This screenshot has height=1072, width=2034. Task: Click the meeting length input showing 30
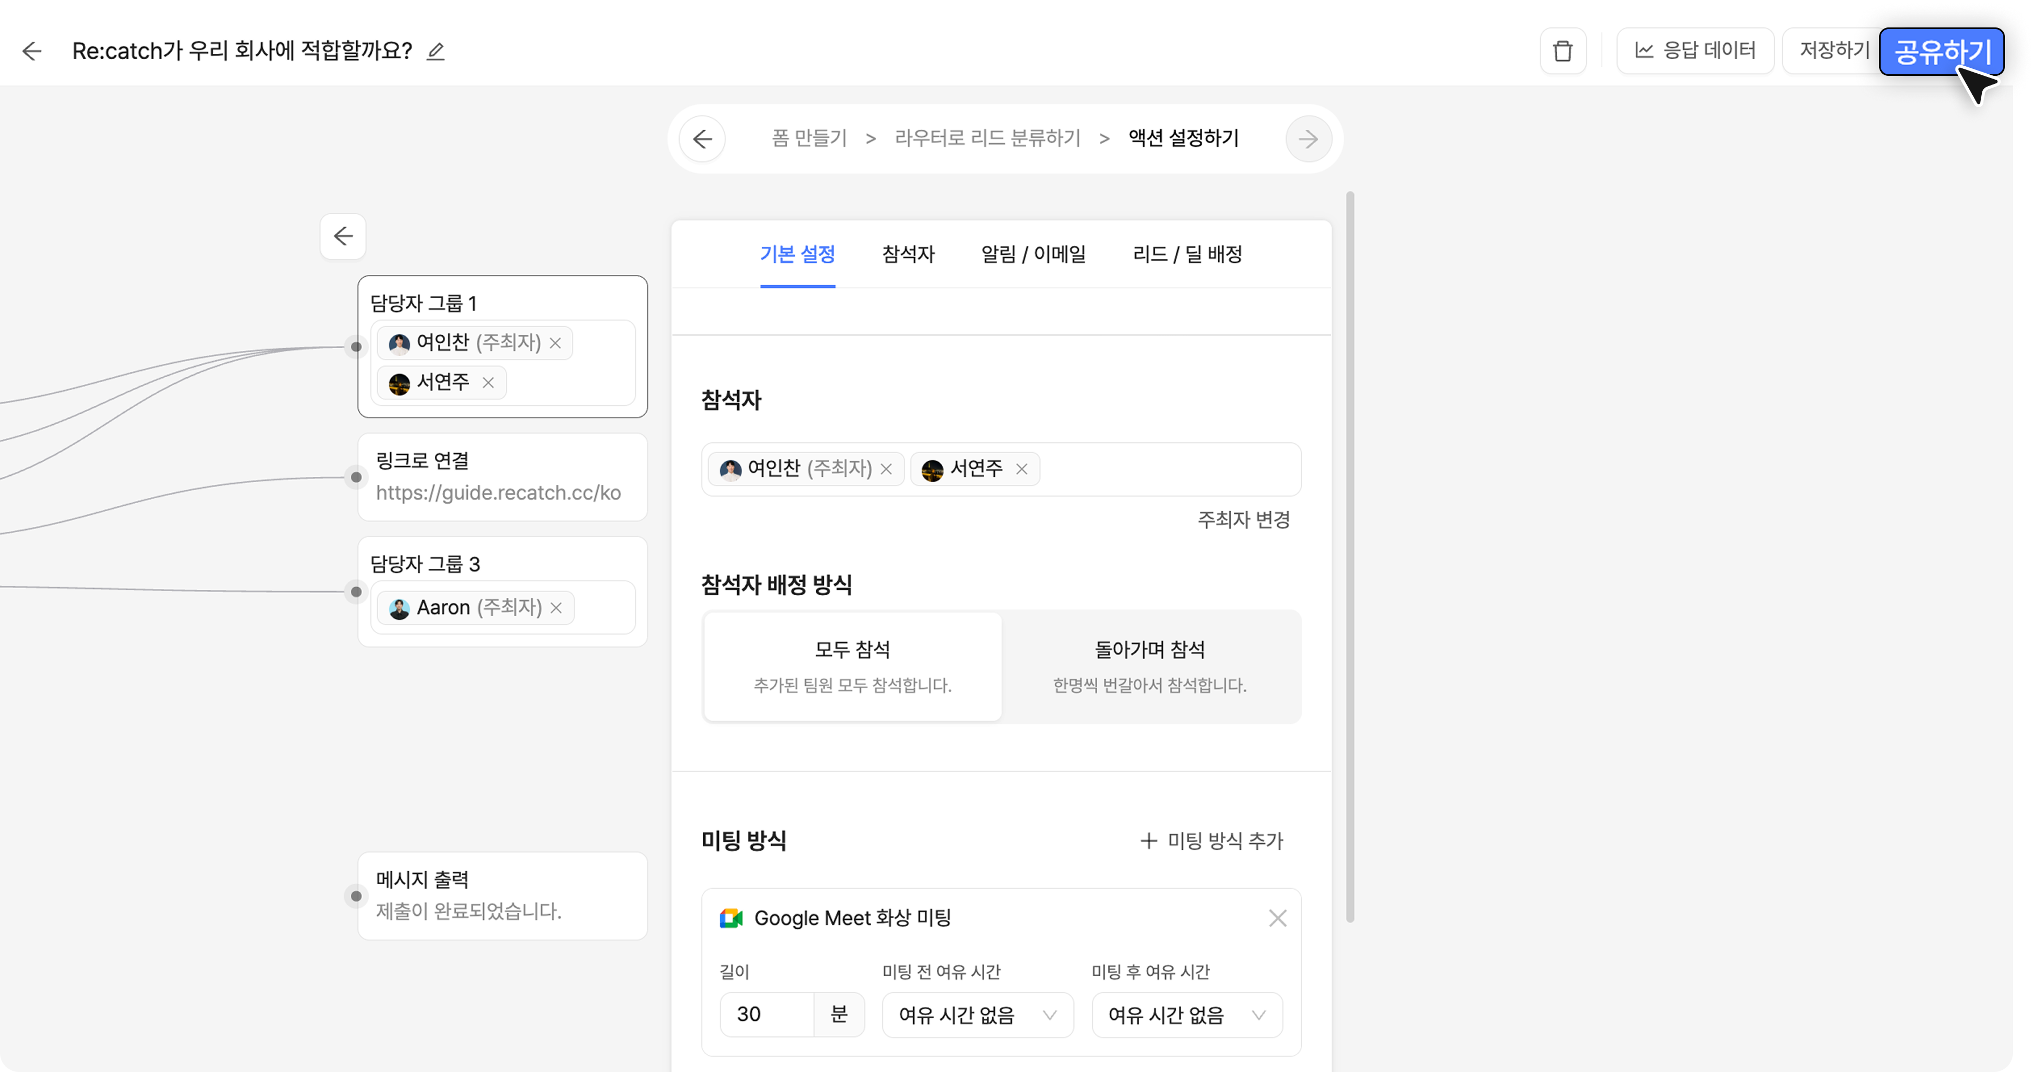click(x=767, y=1015)
